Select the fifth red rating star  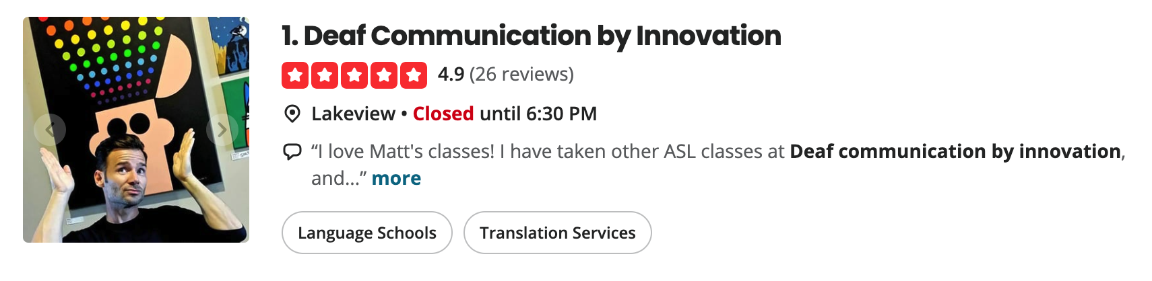(x=414, y=75)
